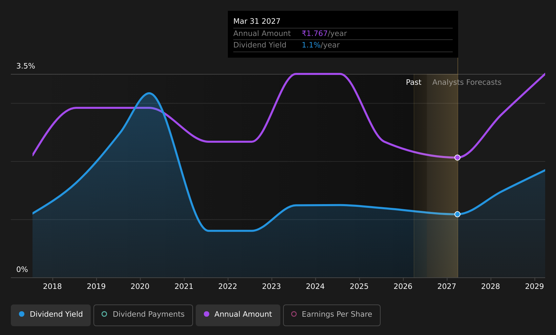Toggle the Annual Amount legend series
The width and height of the screenshot is (556, 335).
coord(238,315)
